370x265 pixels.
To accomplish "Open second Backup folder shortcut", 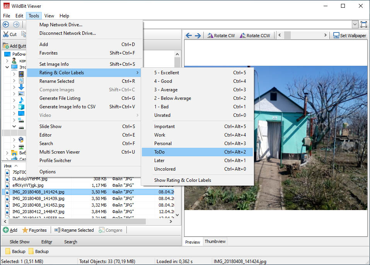I will click(x=38, y=251).
